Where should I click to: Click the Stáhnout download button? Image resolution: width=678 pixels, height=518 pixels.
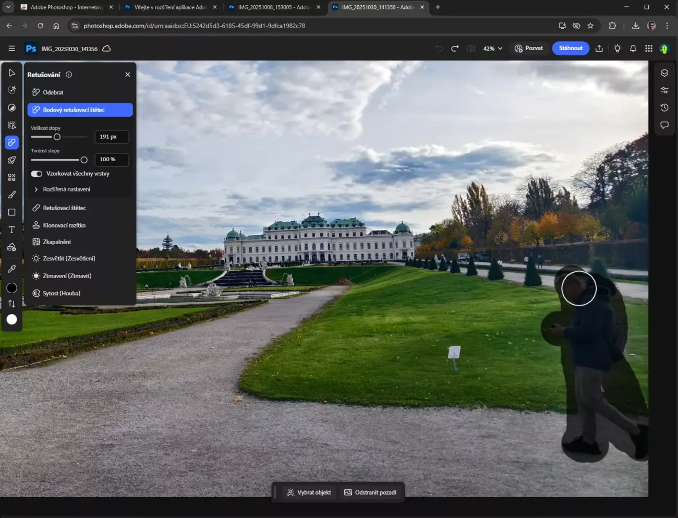pos(571,49)
